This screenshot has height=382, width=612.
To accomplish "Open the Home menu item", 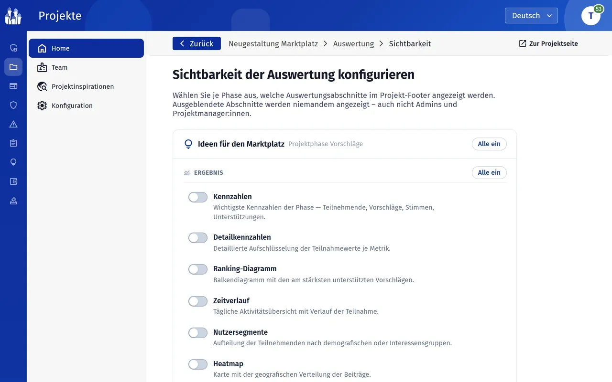I will click(x=86, y=48).
